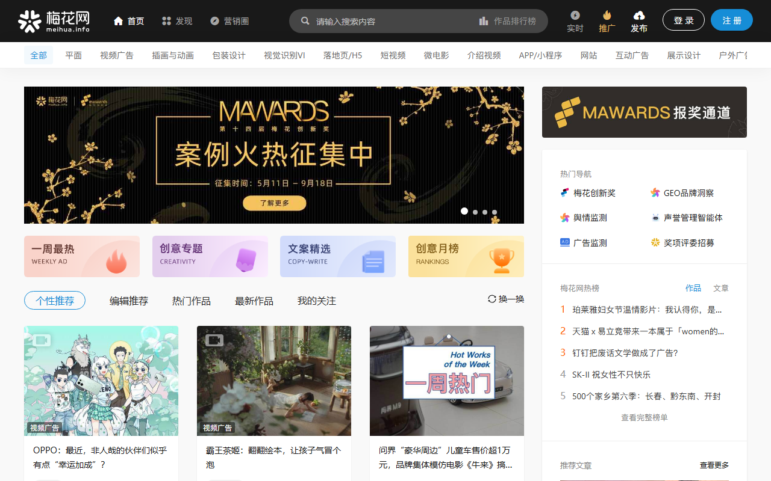Select the 介绍视频 category tab
This screenshot has height=481, width=771.
pos(484,55)
